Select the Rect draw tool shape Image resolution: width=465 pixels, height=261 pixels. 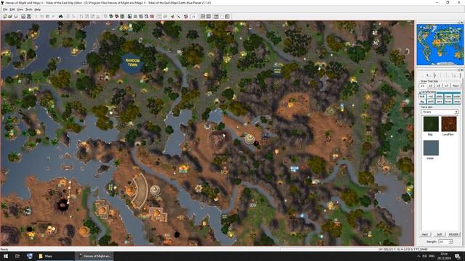[x=456, y=86]
